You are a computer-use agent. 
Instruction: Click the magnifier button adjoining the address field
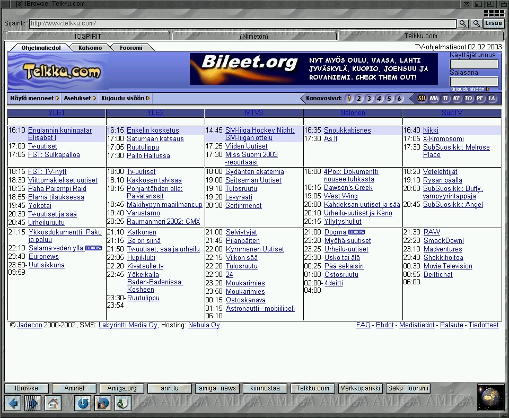pyautogui.click(x=463, y=23)
